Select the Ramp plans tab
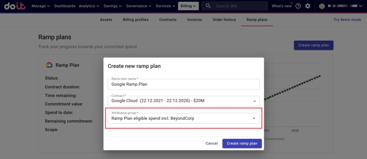This screenshot has height=159, width=367. click(x=257, y=20)
